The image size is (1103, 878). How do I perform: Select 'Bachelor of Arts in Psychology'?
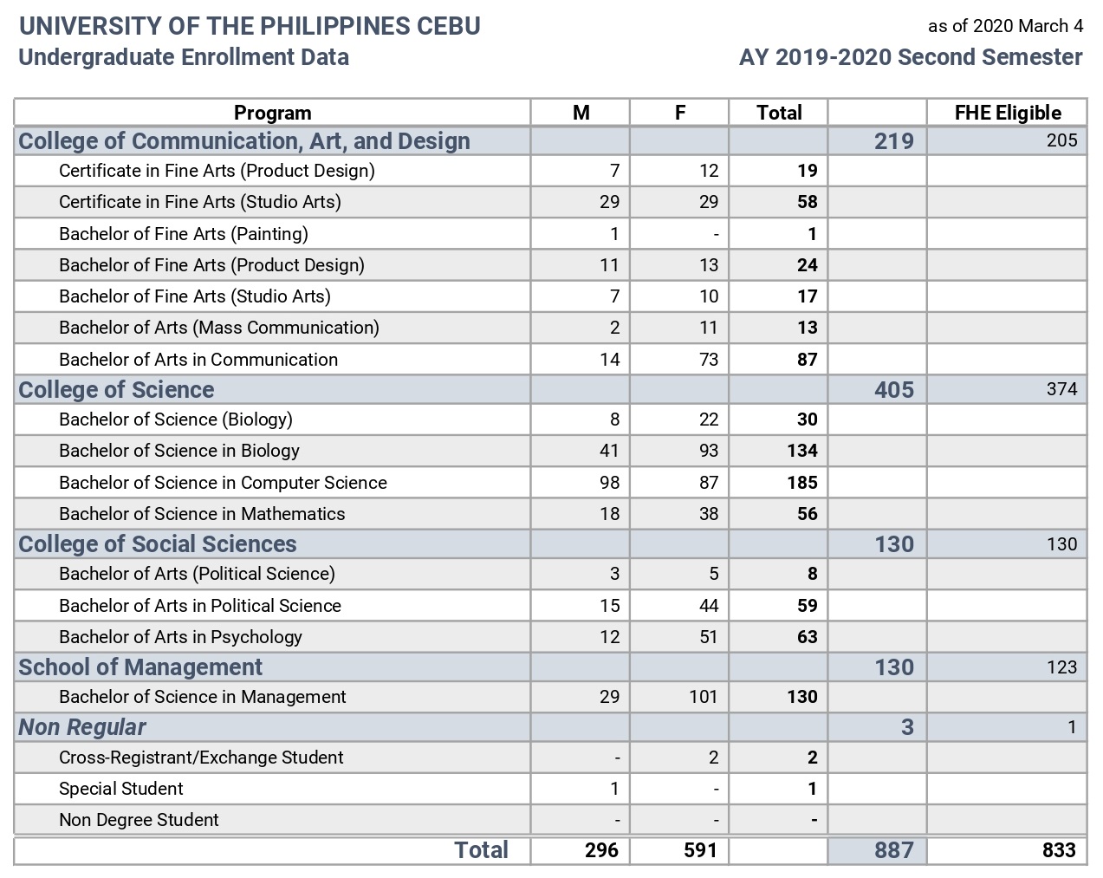(x=180, y=637)
